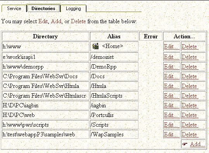This screenshot has width=209, height=153.
Task: Select the h:\www\demorpp directory cell
Action: point(45,67)
